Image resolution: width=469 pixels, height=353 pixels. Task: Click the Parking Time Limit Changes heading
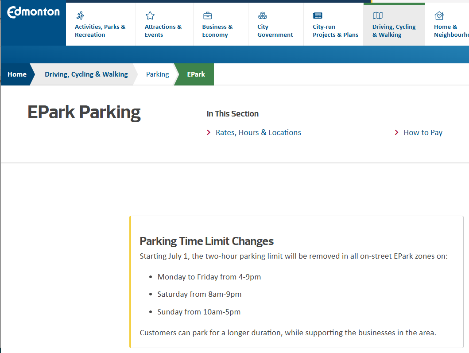[206, 241]
